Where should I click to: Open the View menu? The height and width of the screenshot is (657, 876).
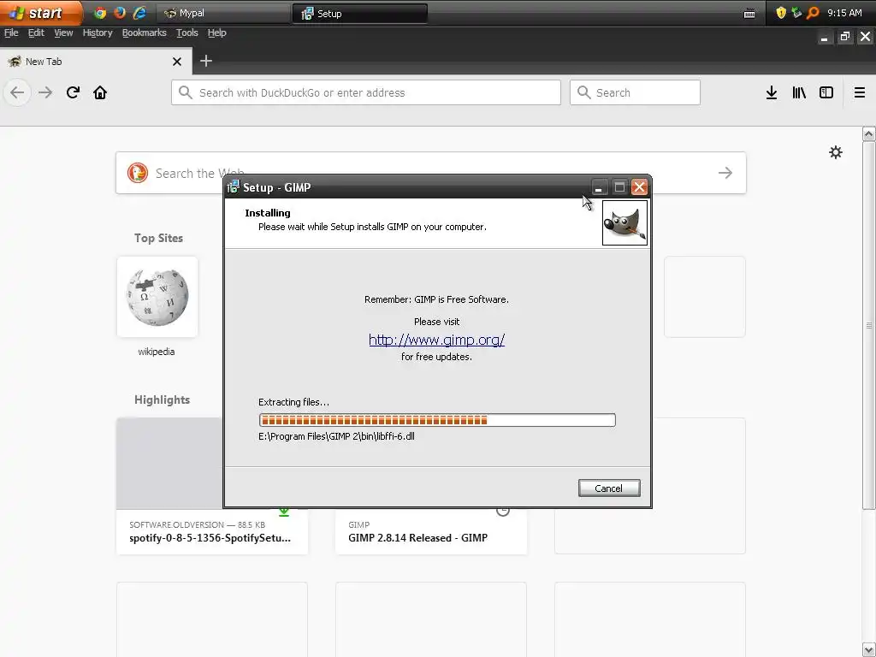pos(63,33)
